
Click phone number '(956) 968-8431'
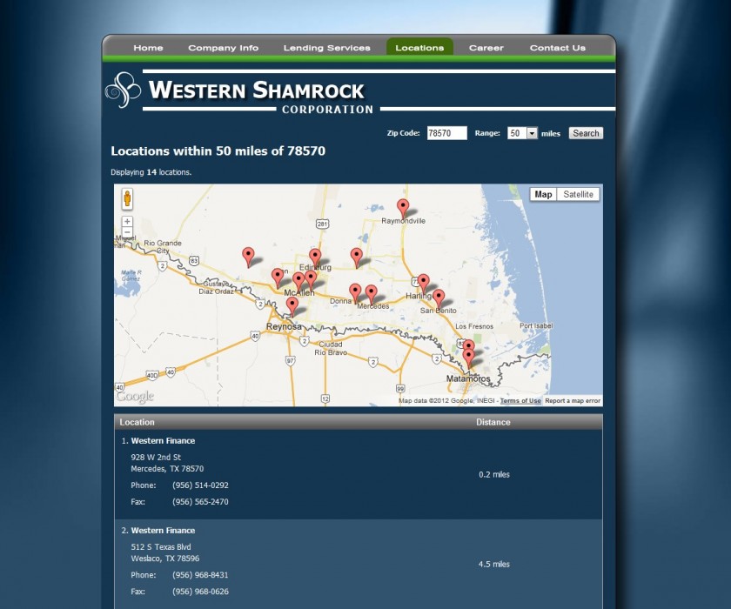pos(200,575)
